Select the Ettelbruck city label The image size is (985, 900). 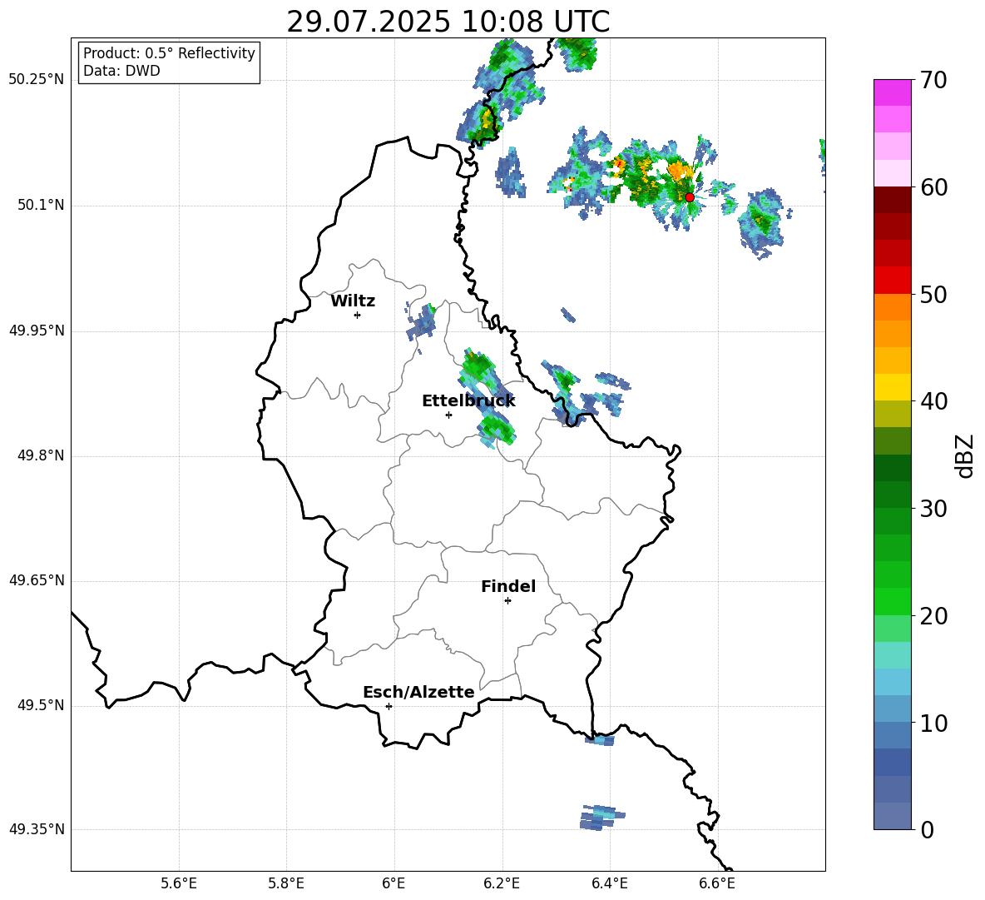point(468,401)
